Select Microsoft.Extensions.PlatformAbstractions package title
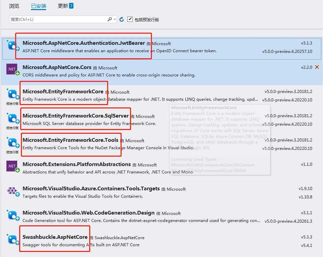 click(x=77, y=164)
